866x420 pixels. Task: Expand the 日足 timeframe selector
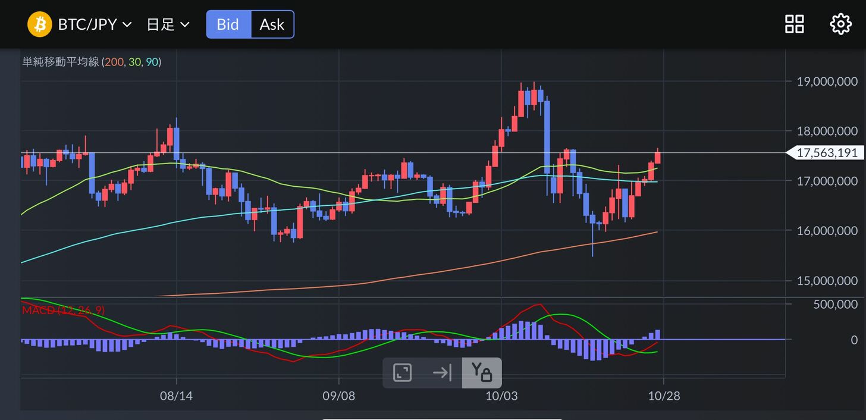click(x=168, y=24)
